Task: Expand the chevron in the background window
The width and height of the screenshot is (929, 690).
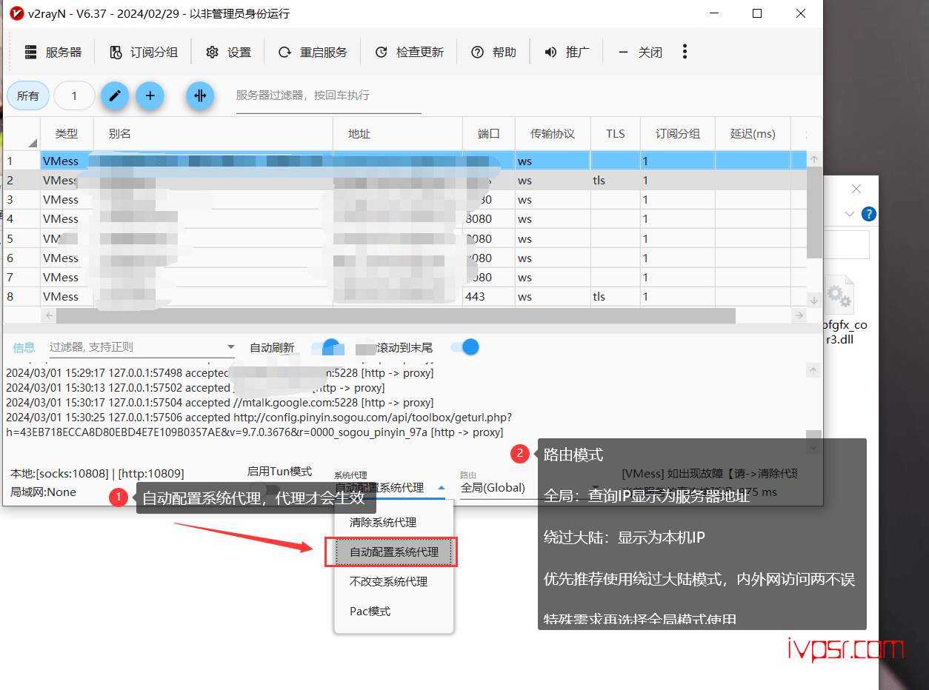Action: 849,214
